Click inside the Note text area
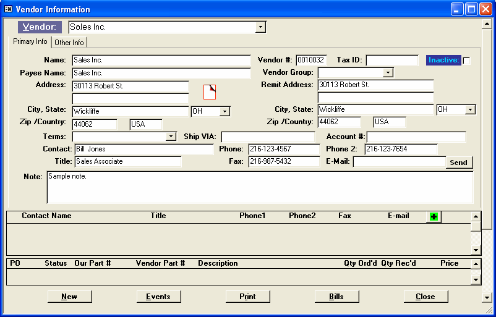The height and width of the screenshot is (317, 496). [x=260, y=187]
